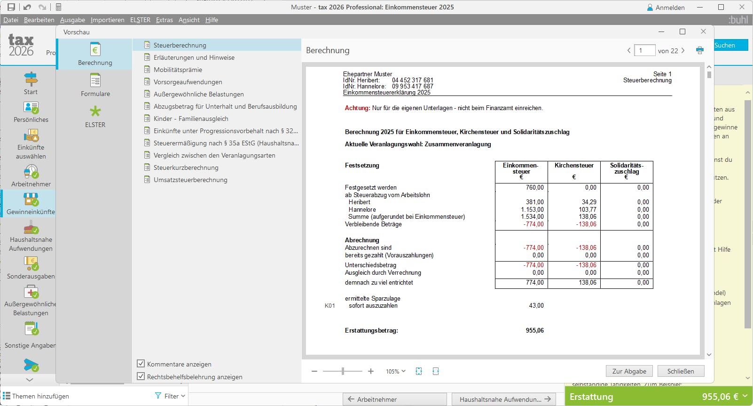Open the Ausgabe menu
The width and height of the screenshot is (753, 406).
click(72, 20)
